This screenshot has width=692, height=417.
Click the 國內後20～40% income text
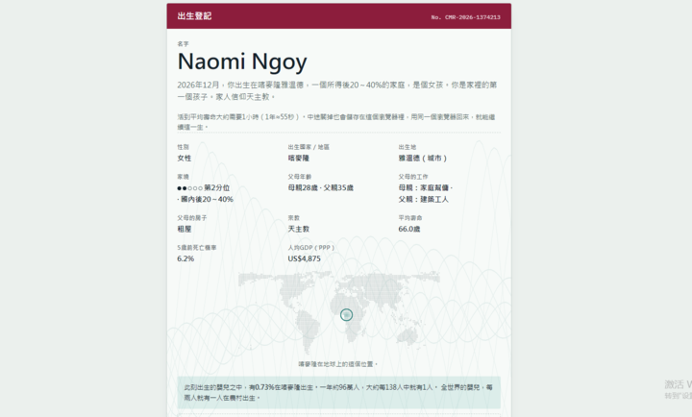[207, 200]
